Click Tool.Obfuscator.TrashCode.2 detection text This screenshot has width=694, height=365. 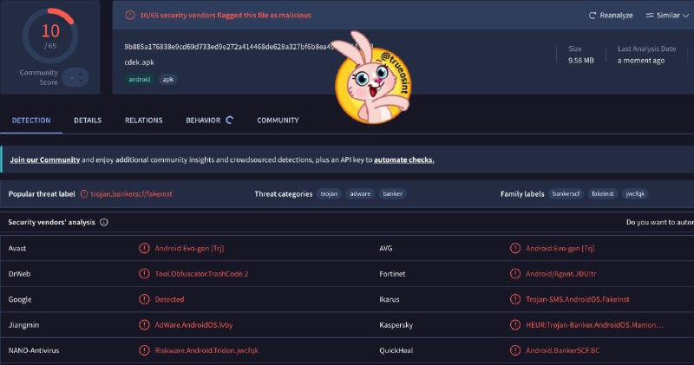coord(201,274)
